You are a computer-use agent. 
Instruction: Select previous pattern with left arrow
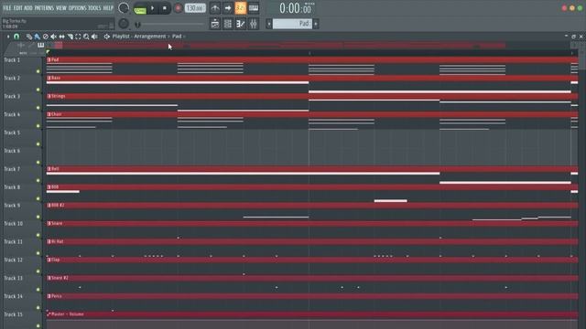pyautogui.click(x=268, y=24)
